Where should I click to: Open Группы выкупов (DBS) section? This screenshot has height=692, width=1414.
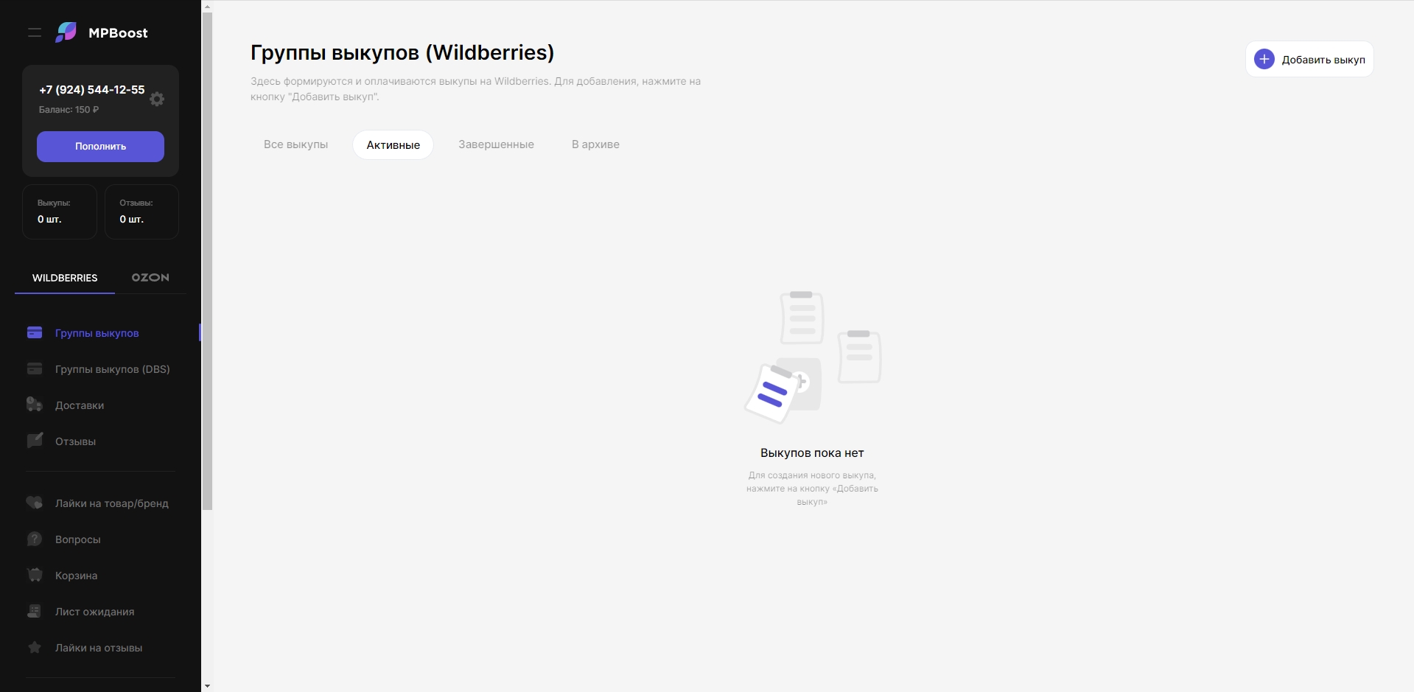coord(113,369)
